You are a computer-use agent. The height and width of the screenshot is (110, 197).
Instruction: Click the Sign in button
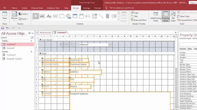point(193,3)
